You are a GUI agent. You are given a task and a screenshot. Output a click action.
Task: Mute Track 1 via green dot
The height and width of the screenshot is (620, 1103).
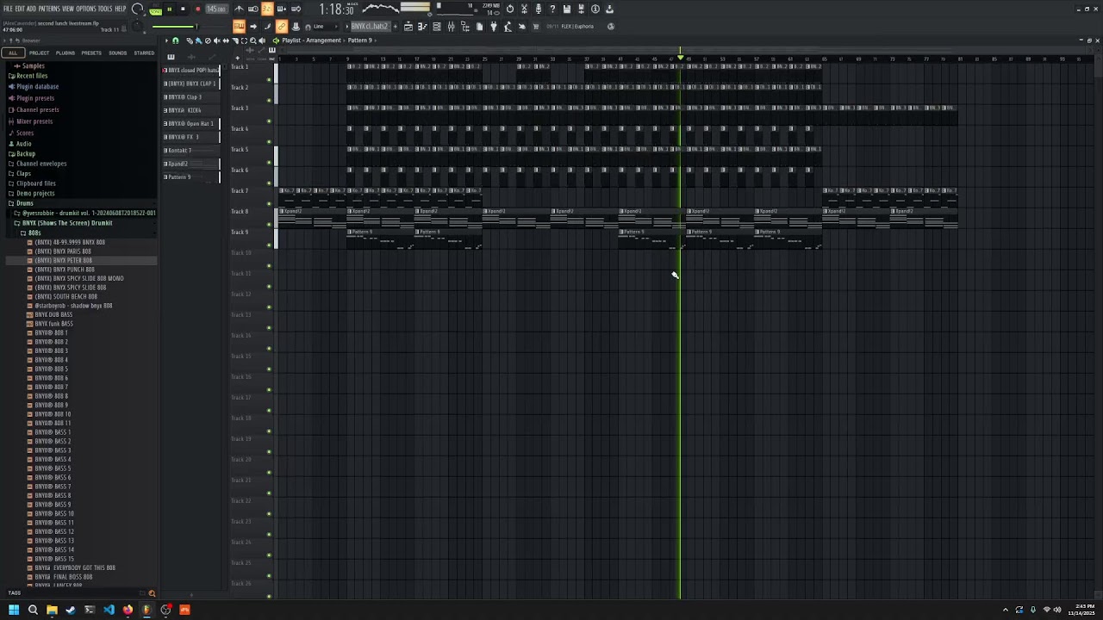click(x=269, y=79)
